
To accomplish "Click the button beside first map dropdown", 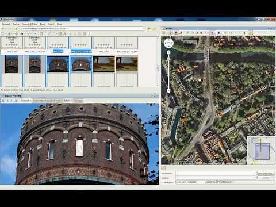I will 266,173.
